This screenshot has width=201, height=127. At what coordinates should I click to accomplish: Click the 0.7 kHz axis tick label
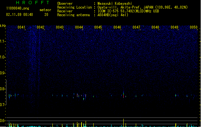3,105
